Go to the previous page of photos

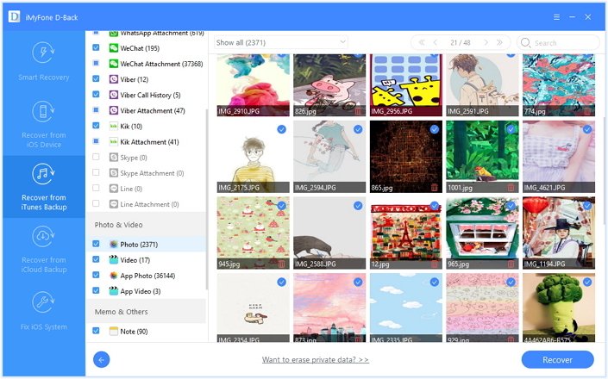tap(436, 42)
